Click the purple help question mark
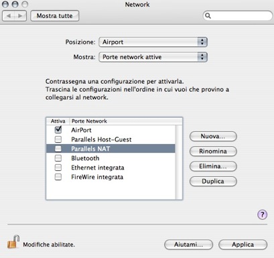 coord(262,214)
